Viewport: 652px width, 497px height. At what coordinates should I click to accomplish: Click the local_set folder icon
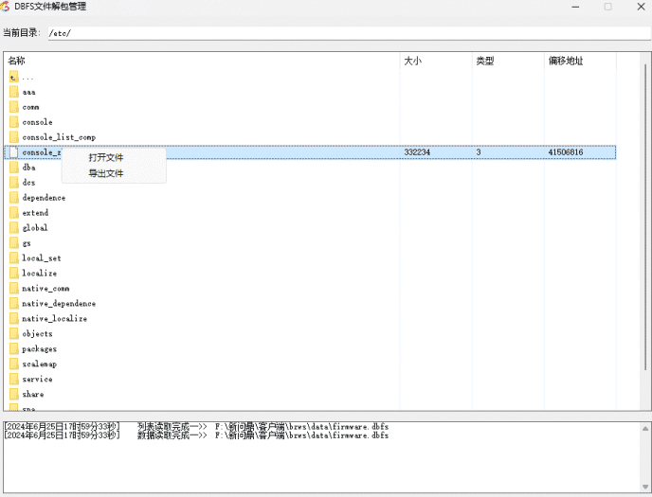pos(13,257)
